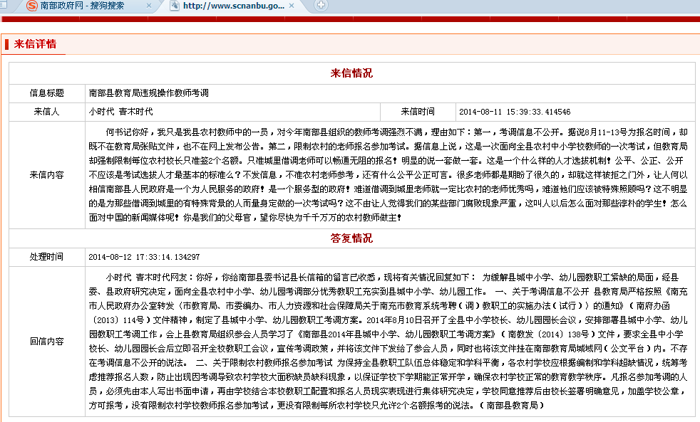700x422 pixels.
Task: Select the http://www.scnanbu.go... tab
Action: point(238,6)
